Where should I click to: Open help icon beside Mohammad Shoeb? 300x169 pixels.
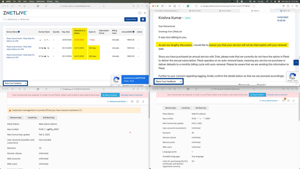(x=137, y=101)
